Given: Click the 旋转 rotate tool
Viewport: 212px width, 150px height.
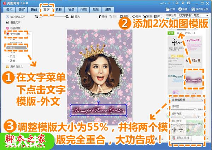Looking at the screenshot, I should 136,17.
